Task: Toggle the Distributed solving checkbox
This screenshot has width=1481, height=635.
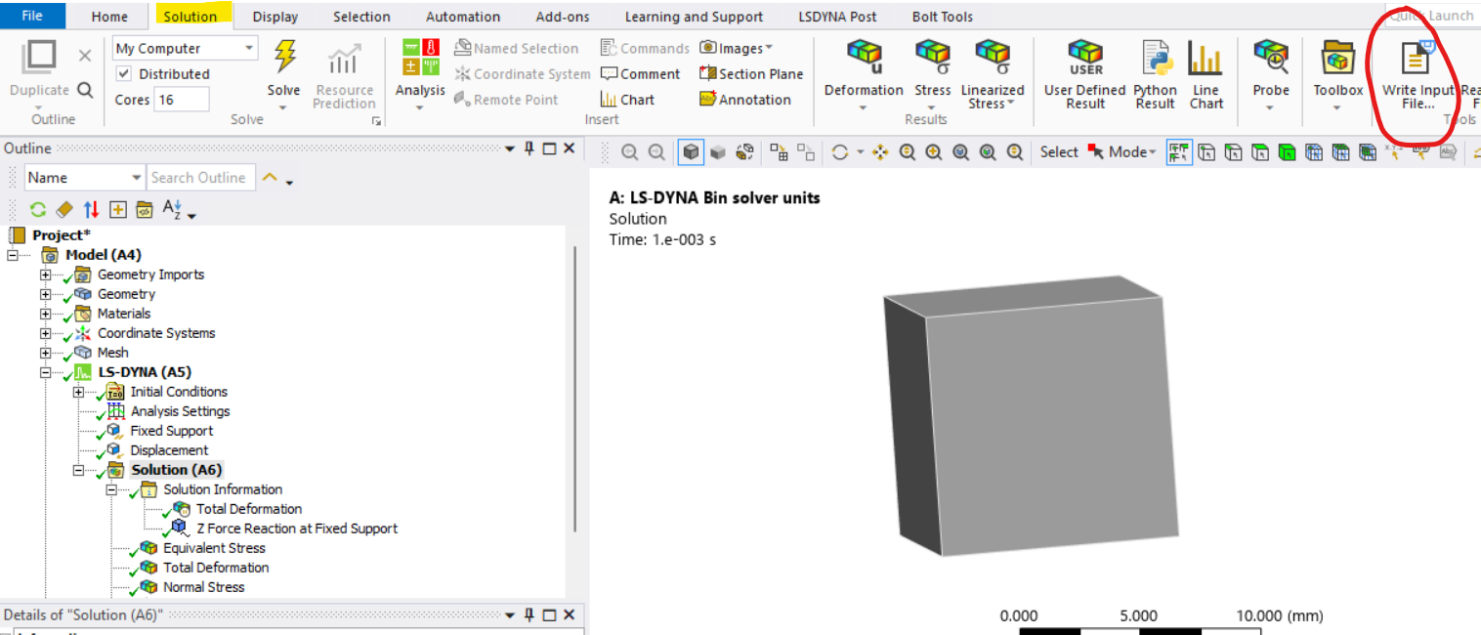Action: click(x=122, y=73)
